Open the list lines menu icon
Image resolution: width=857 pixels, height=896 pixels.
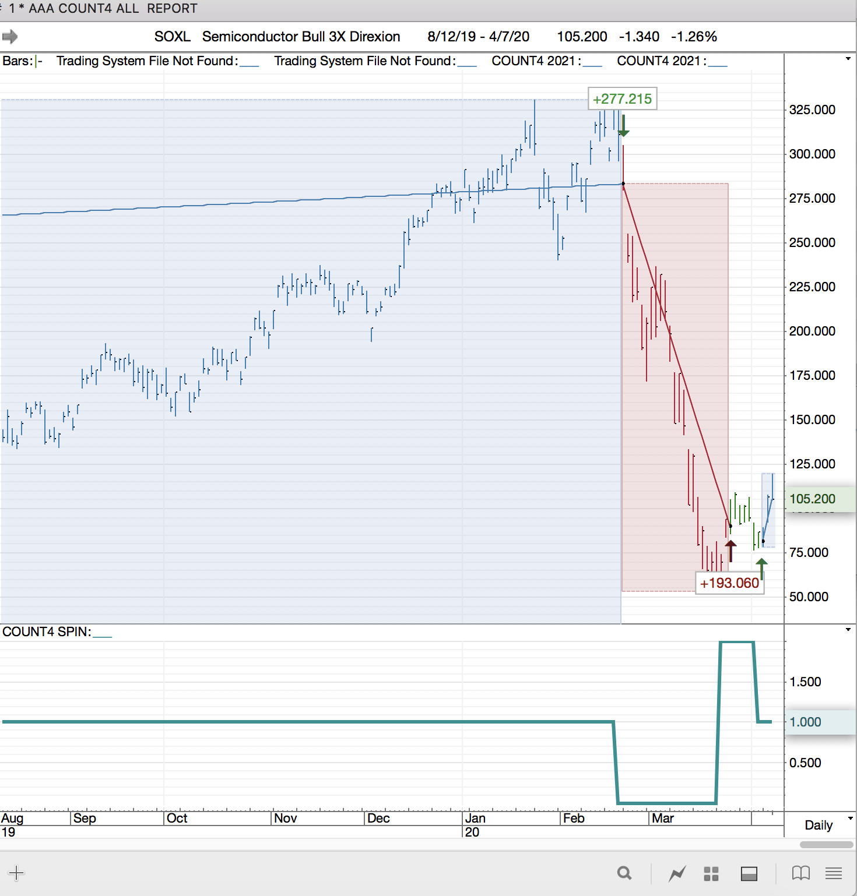pos(834,873)
